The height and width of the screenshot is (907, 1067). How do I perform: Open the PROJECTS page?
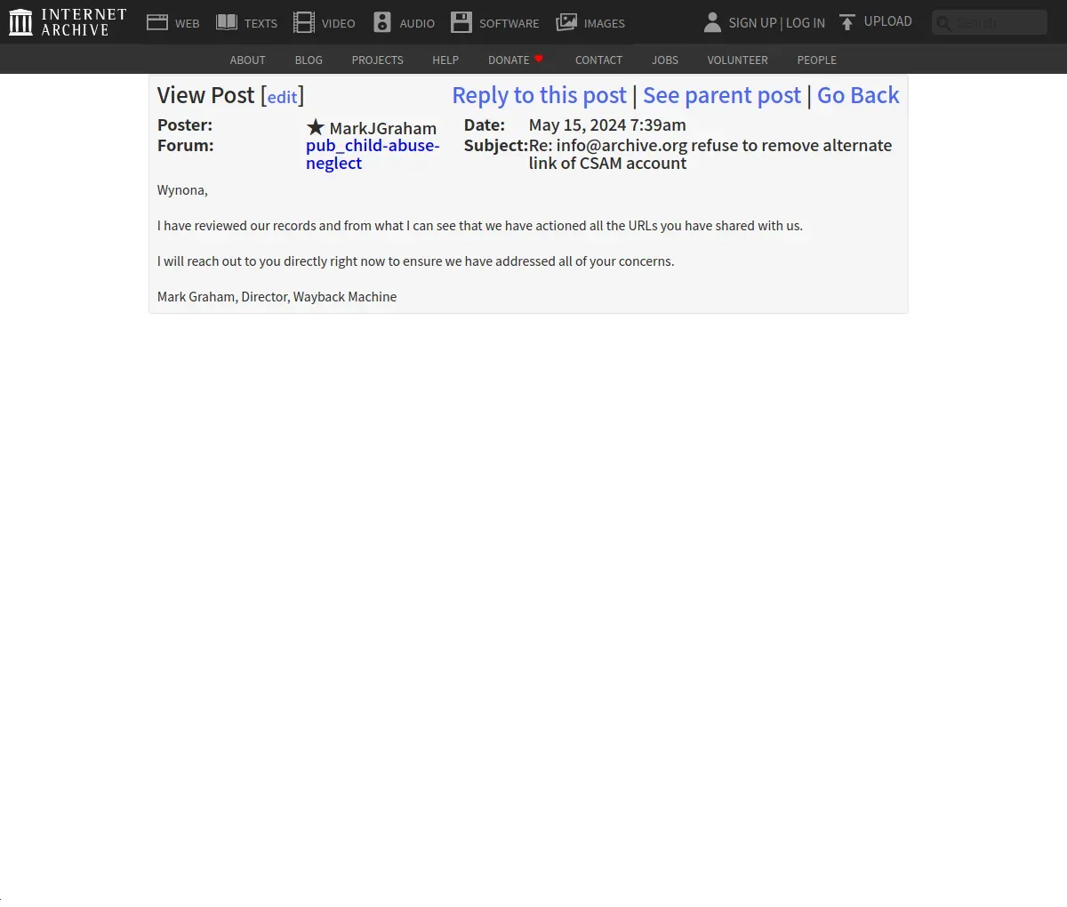click(x=377, y=60)
